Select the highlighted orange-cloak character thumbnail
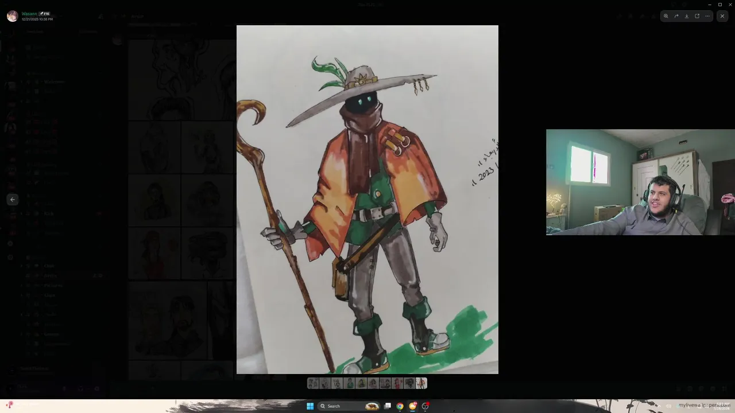Viewport: 735px width, 413px height. click(x=421, y=383)
